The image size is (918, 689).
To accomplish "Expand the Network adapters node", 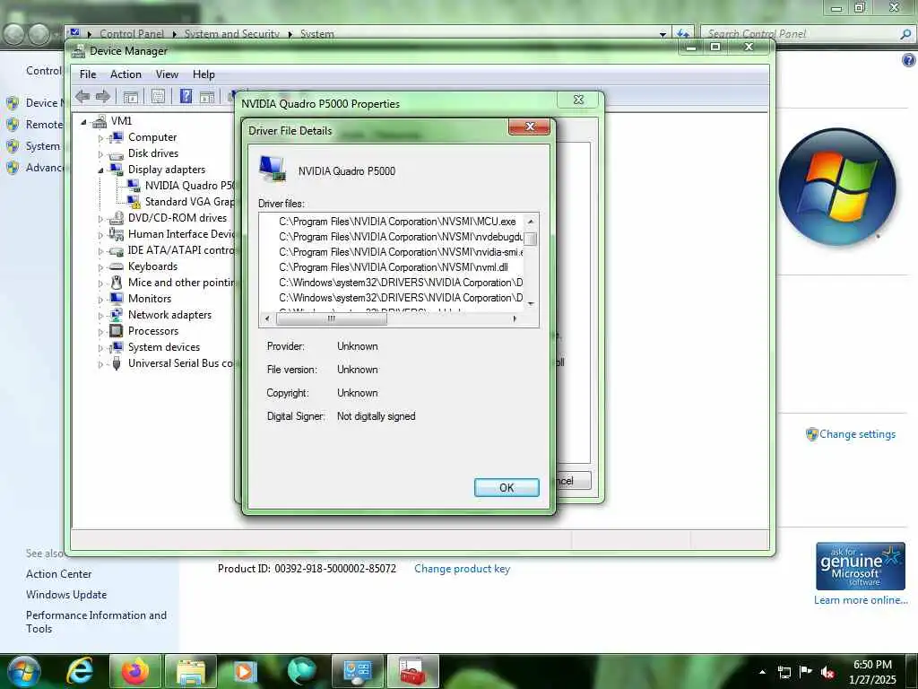I will click(x=100, y=316).
